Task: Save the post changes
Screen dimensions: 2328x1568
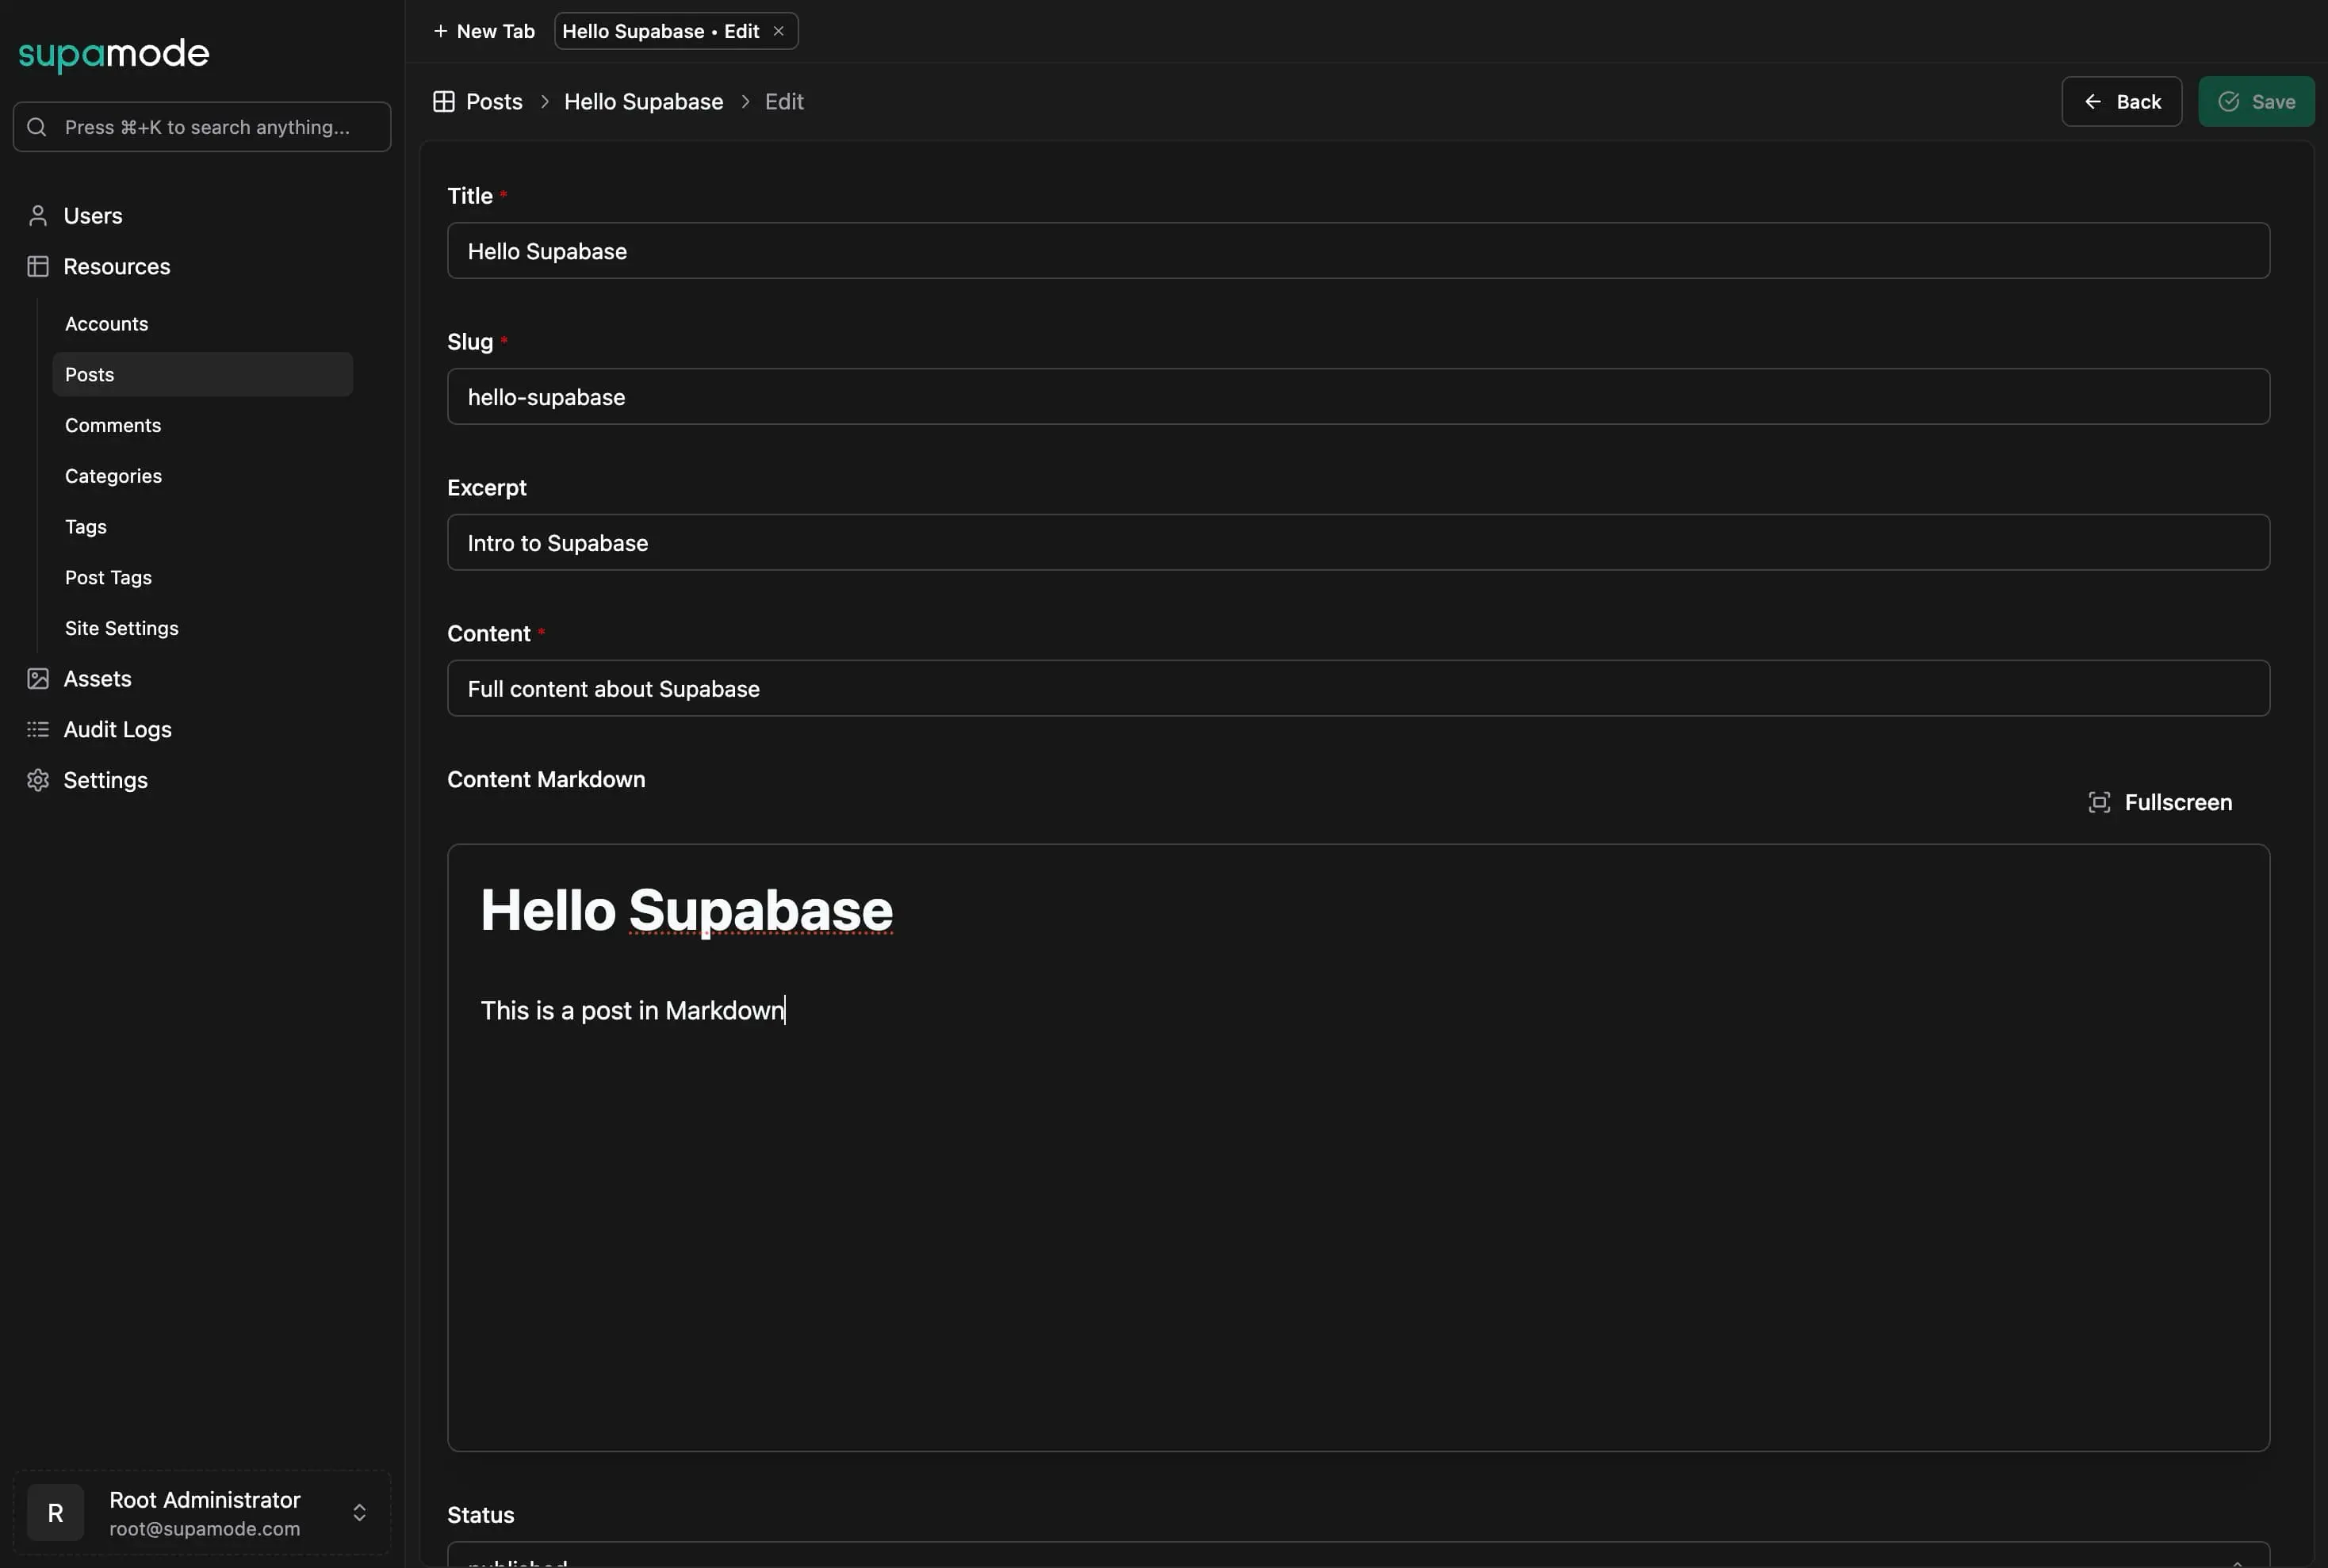Action: pos(2256,102)
